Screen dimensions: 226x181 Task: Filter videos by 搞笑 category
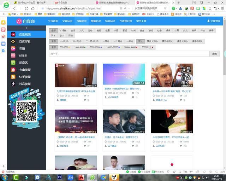tap(99, 30)
